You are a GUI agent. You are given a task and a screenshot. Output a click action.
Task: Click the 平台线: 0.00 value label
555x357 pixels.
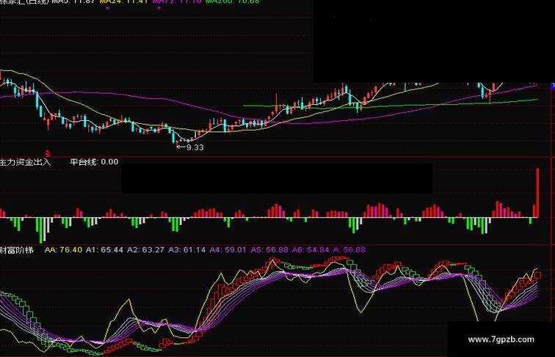(94, 162)
